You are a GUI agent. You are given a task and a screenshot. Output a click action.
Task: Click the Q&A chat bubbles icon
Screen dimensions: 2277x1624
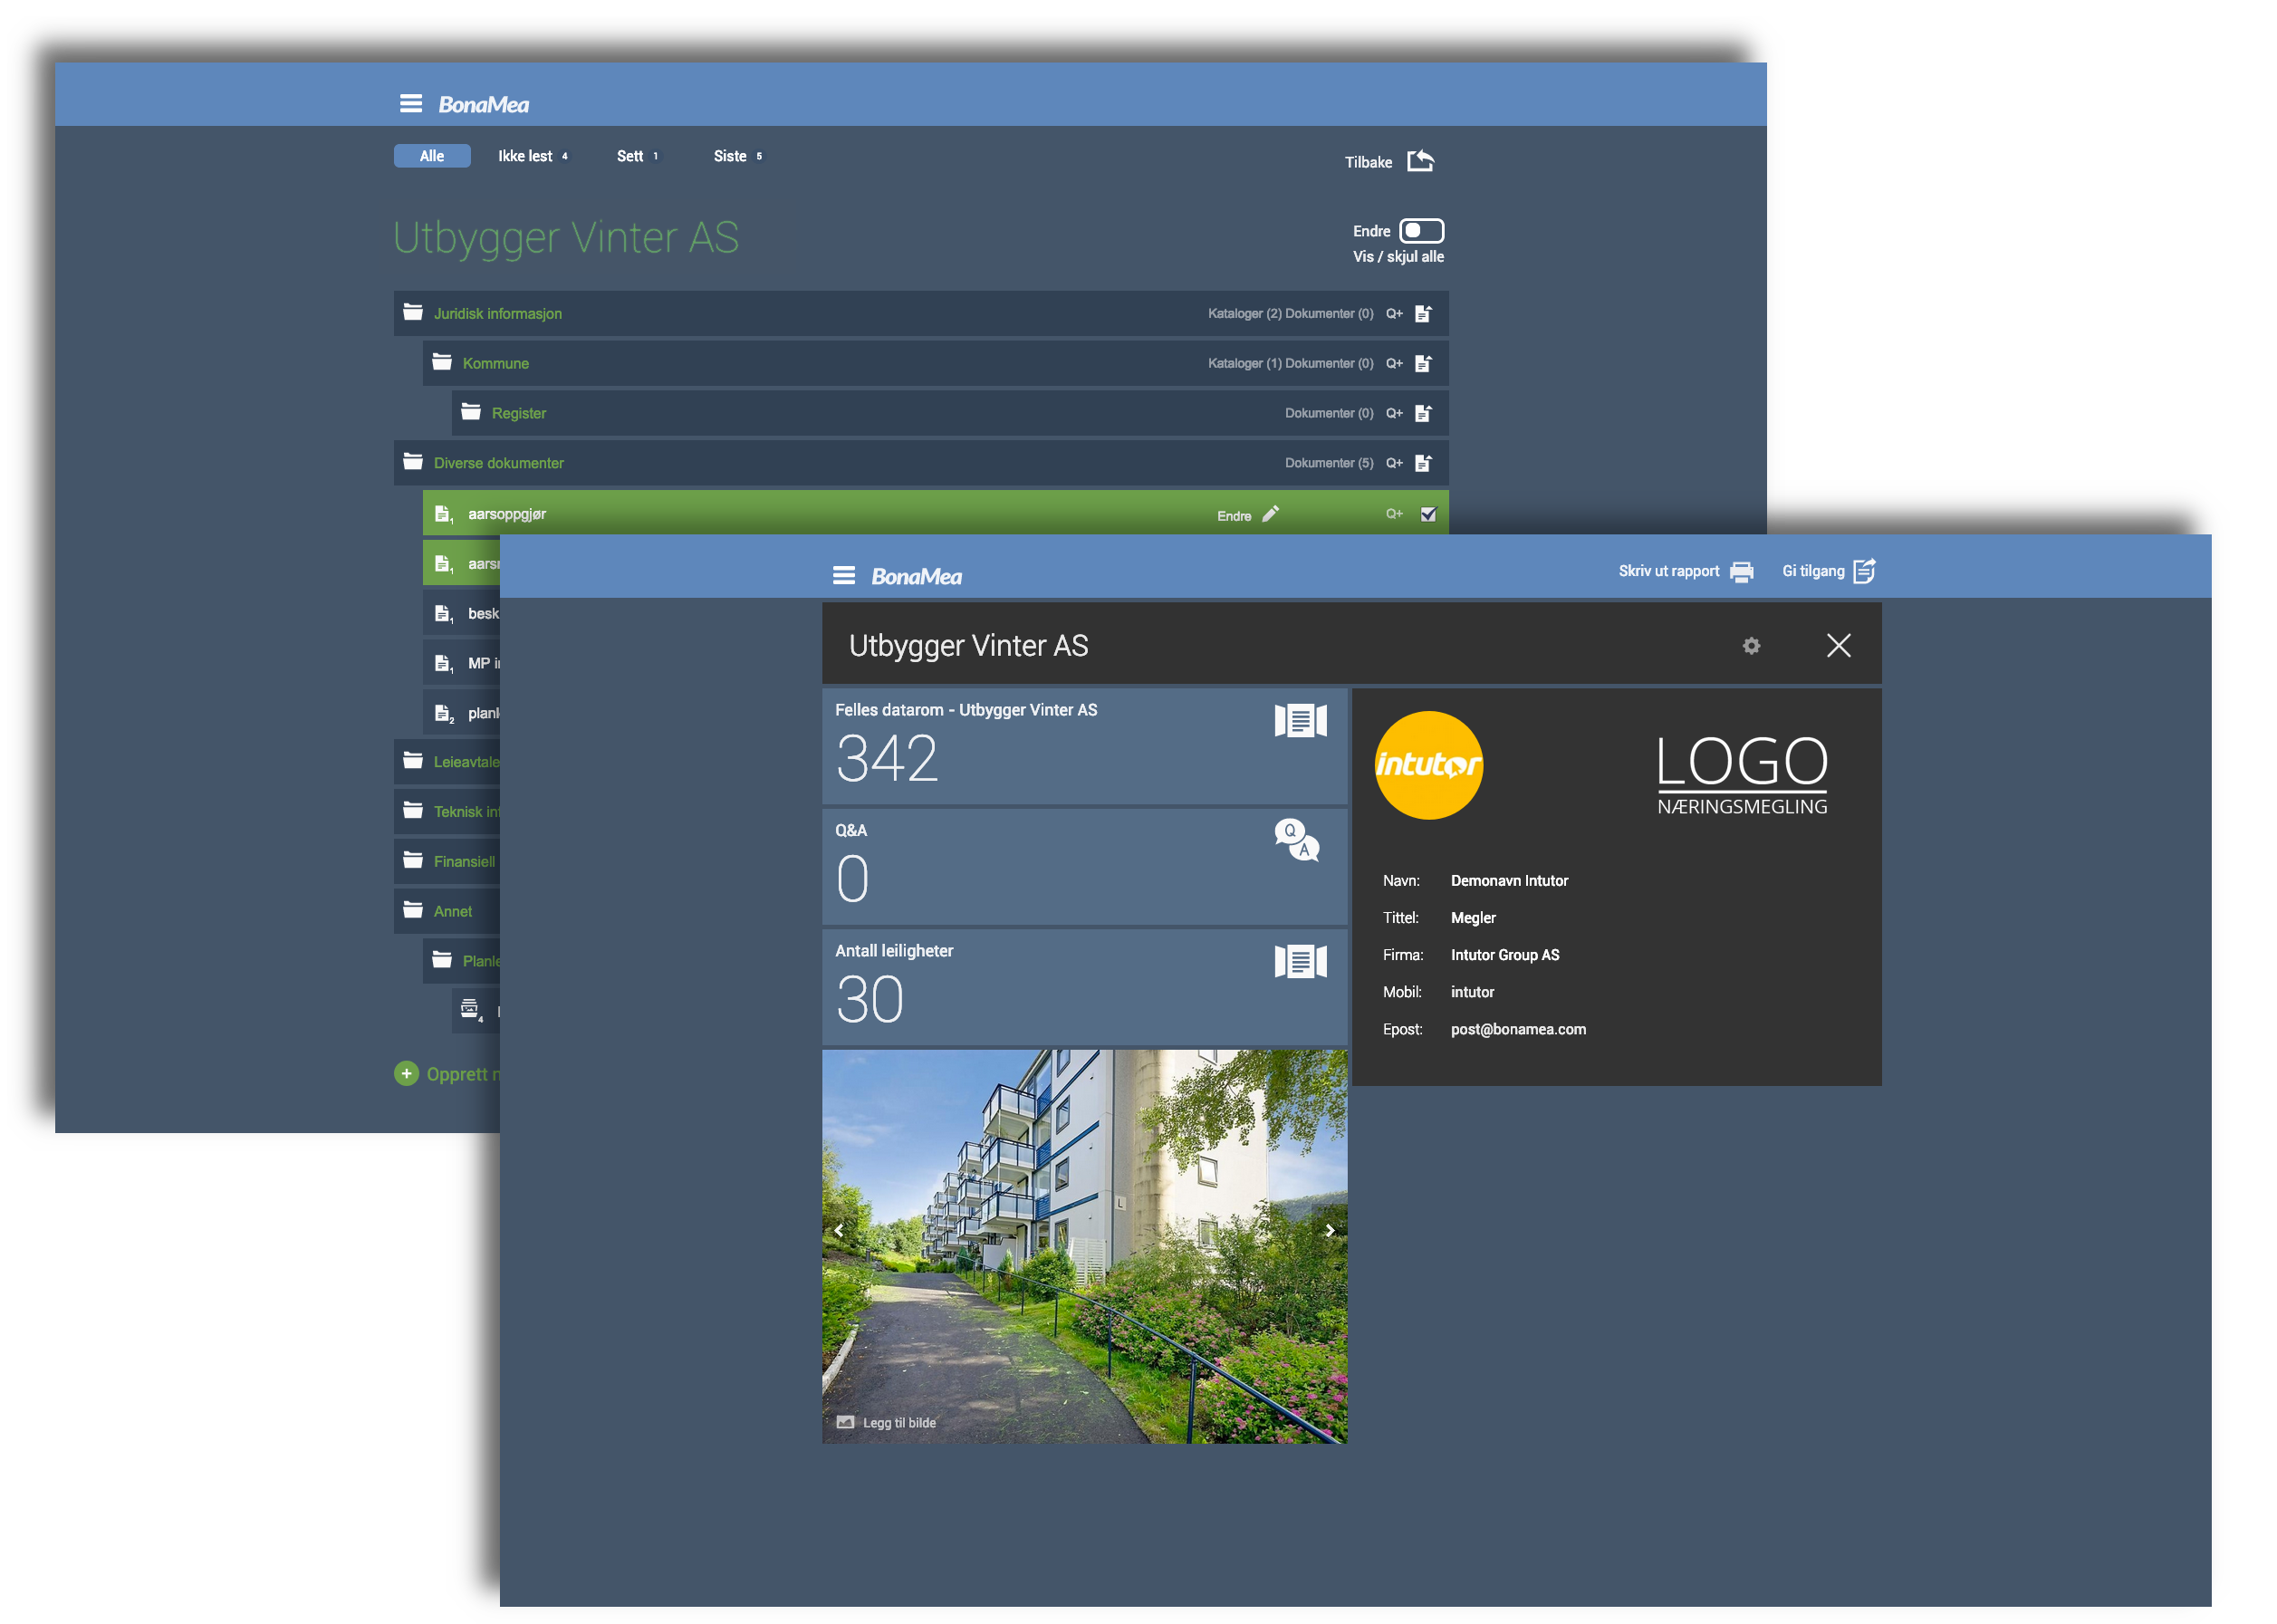click(1297, 840)
